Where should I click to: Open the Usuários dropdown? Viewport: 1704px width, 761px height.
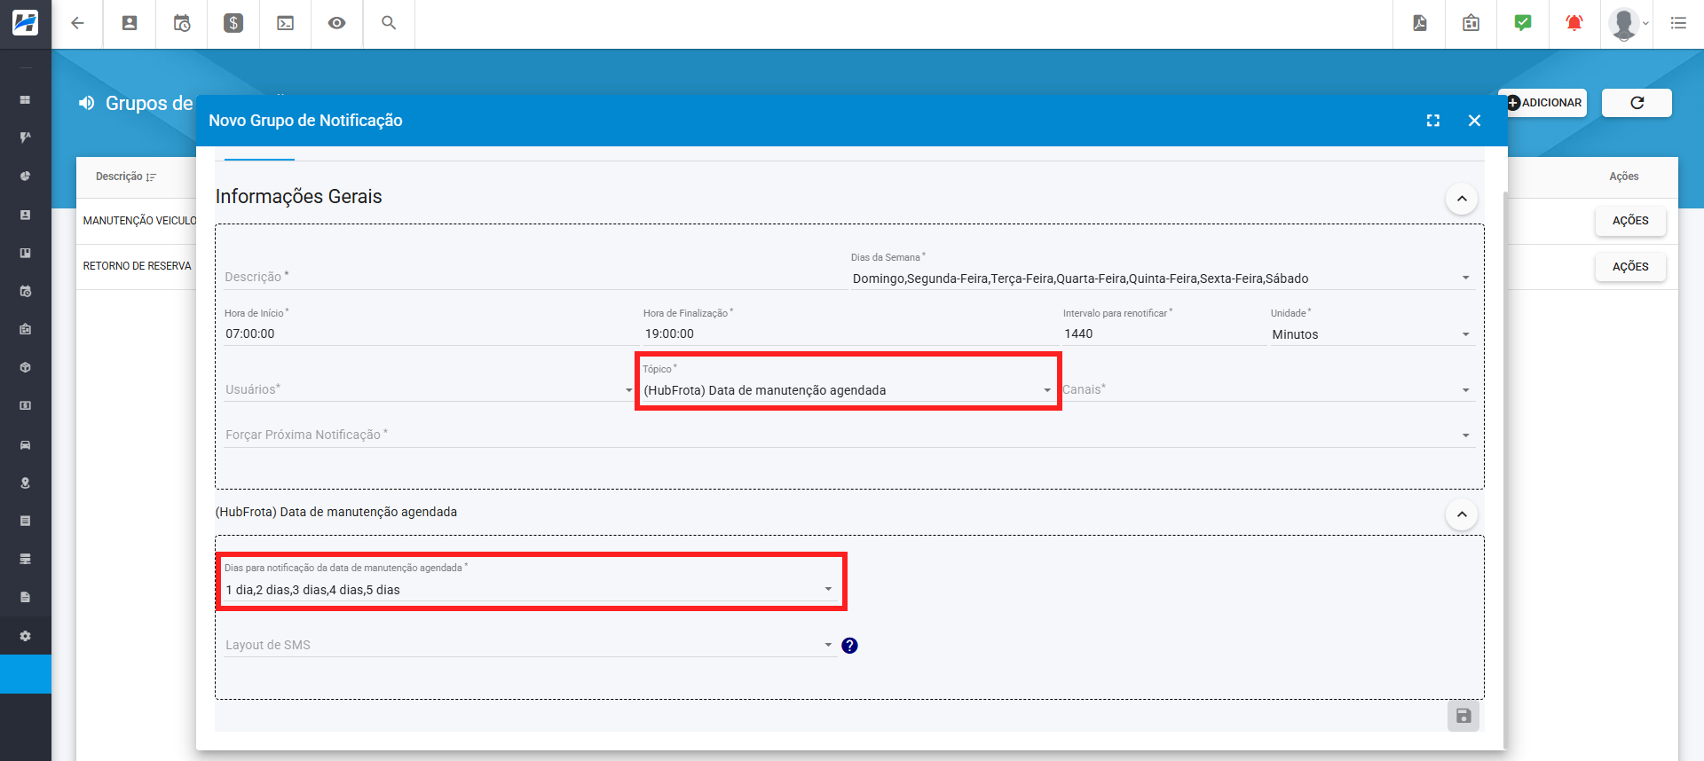pyautogui.click(x=430, y=389)
